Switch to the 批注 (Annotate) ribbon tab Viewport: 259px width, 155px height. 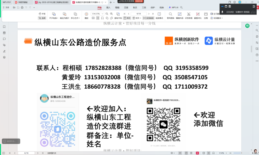pos(135,8)
